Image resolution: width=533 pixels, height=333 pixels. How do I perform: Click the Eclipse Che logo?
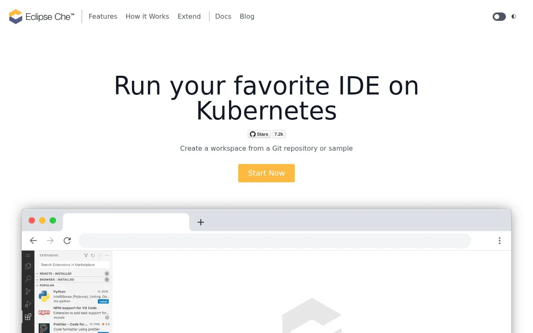tap(42, 17)
